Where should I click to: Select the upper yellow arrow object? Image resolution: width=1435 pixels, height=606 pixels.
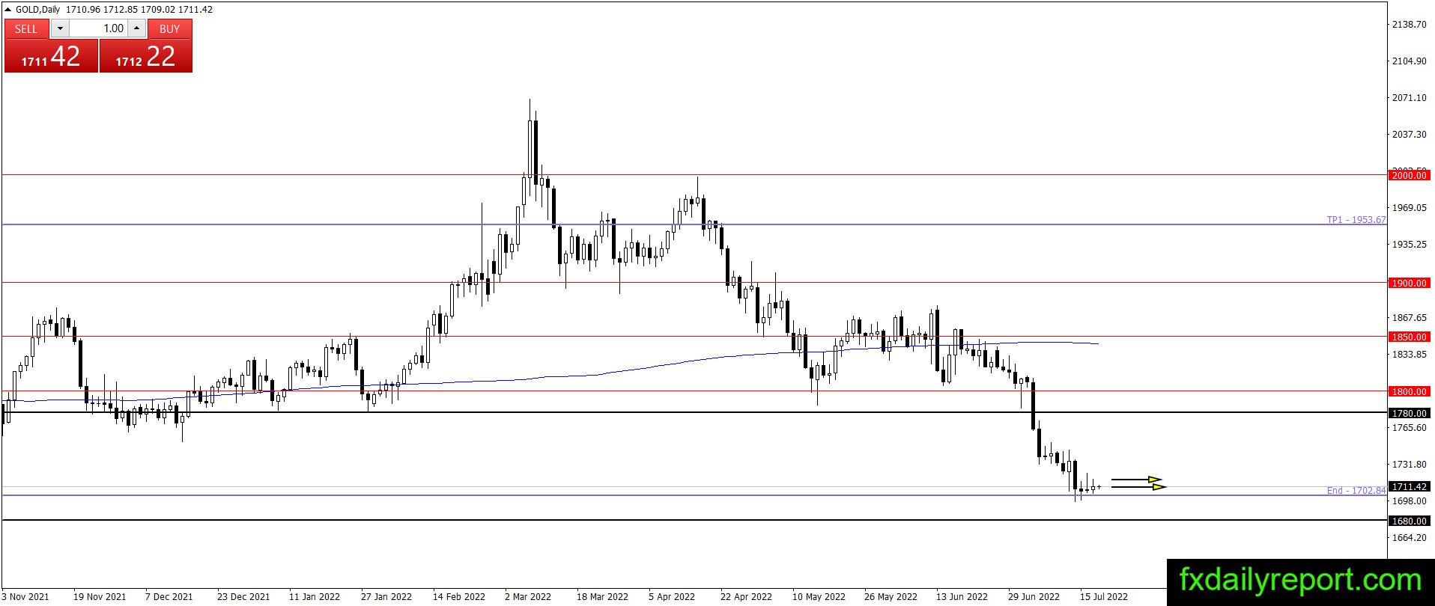coord(1136,480)
